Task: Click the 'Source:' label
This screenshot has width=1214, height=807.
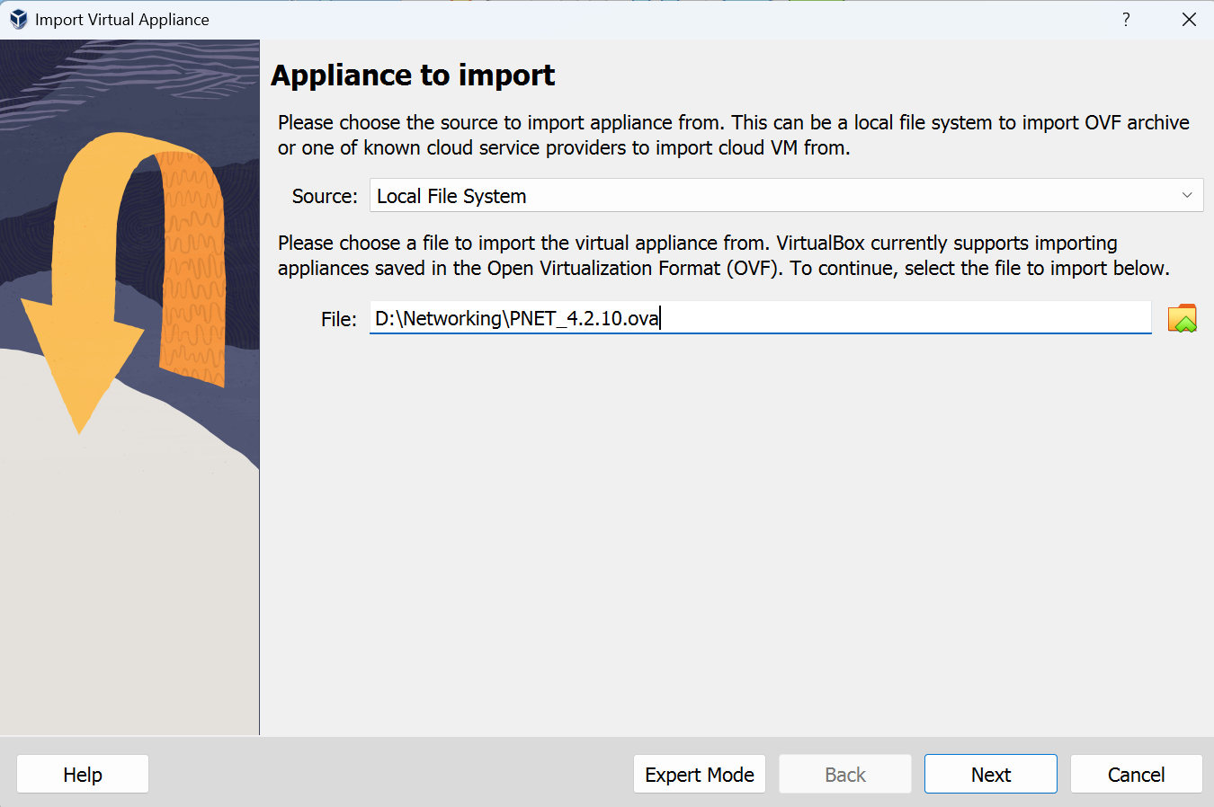Action: click(325, 196)
